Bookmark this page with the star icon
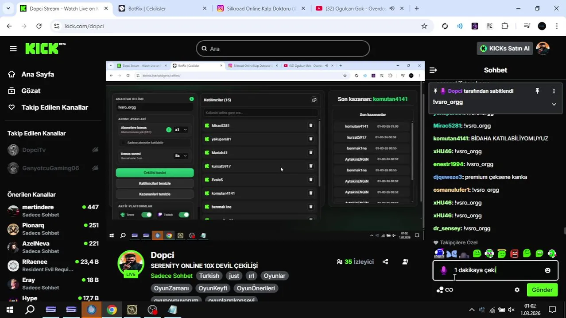 point(424,26)
